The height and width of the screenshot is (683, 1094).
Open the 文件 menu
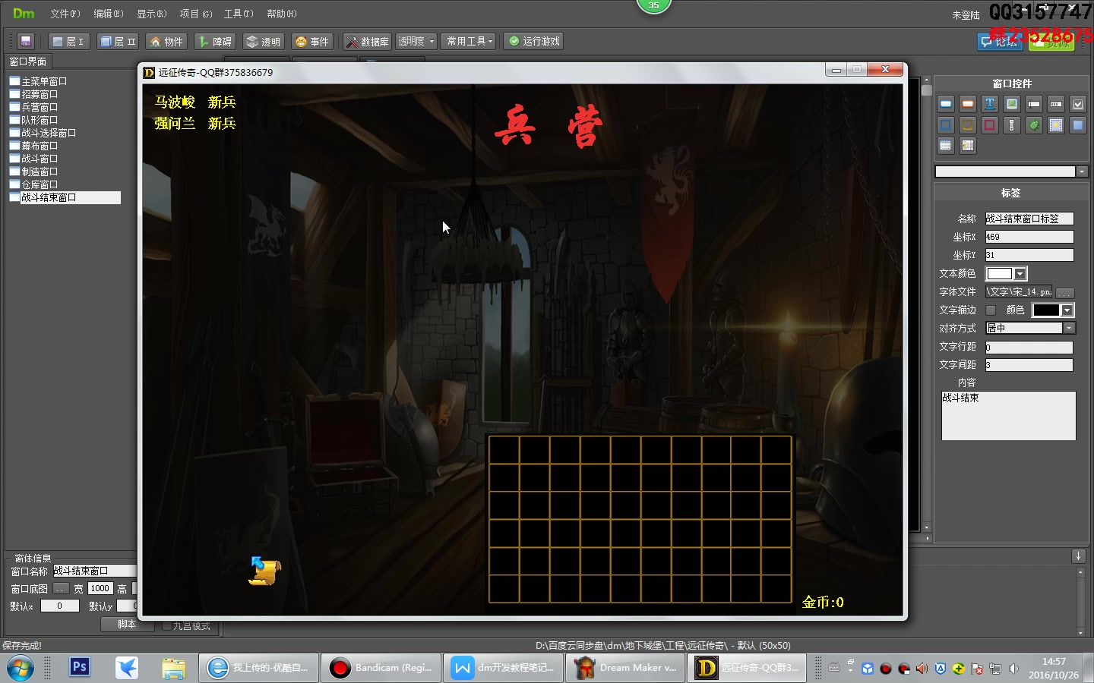[x=65, y=14]
